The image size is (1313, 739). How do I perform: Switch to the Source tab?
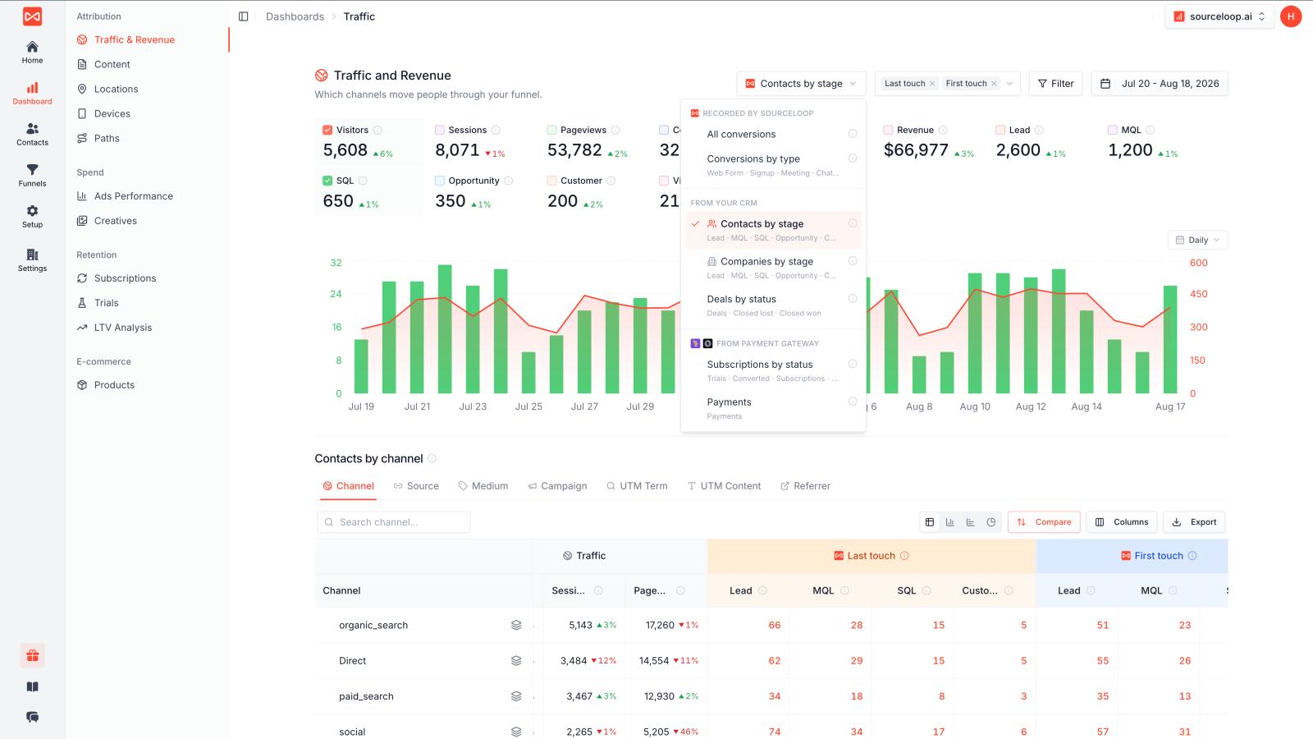click(x=416, y=486)
